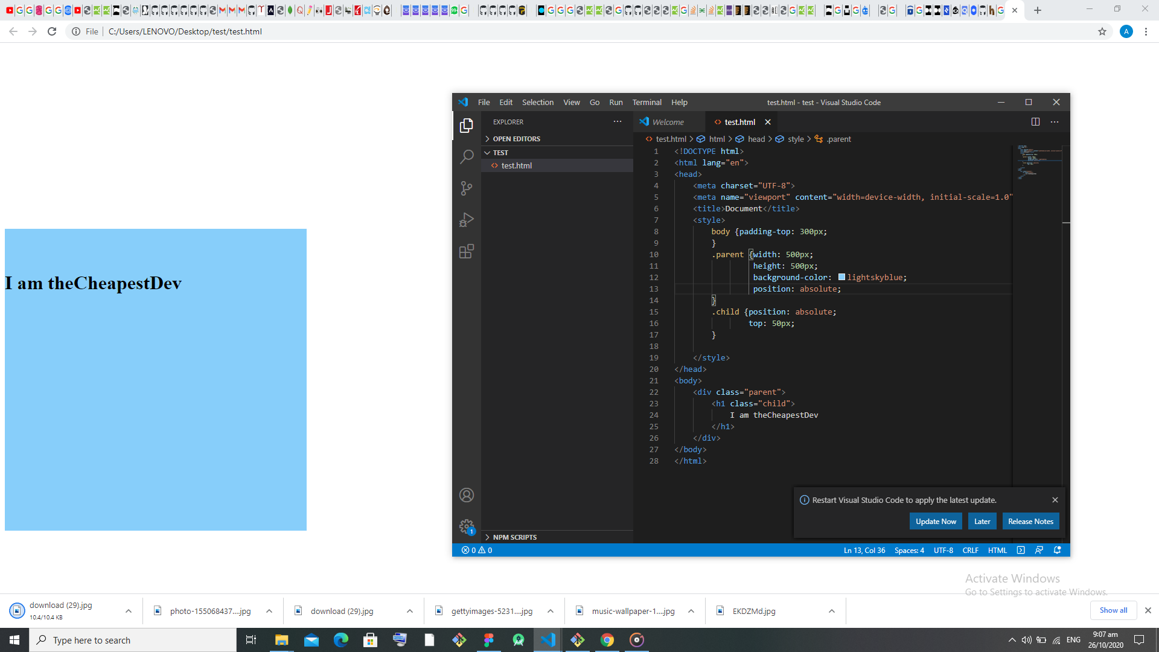Open notifications bell in VS Code status bar
Screen dimensions: 1159x652
coord(1057,550)
